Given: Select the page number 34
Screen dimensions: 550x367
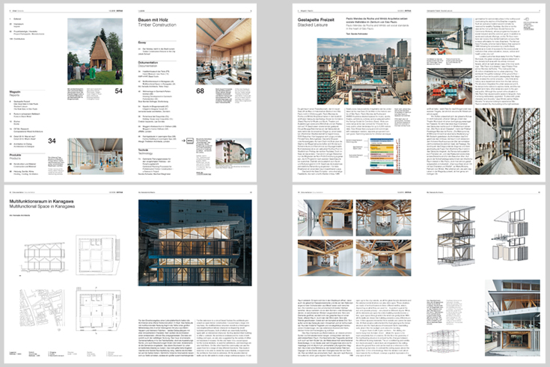Looking at the screenshot, I should pyautogui.click(x=52, y=140).
